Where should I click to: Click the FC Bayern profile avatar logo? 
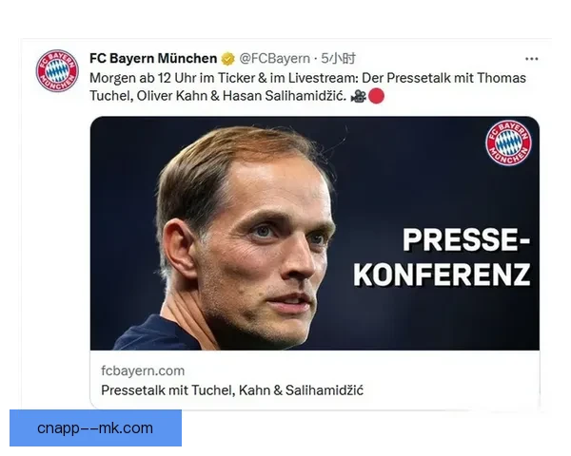(x=57, y=70)
